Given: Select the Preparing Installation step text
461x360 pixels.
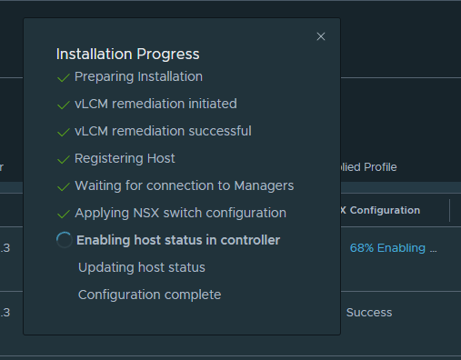Looking at the screenshot, I should click(x=138, y=76).
